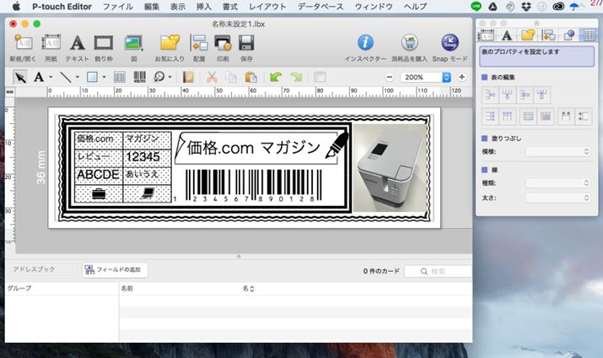Screen dimensions: 603x358
Task: Open the 種類 line type dropdown
Action: [557, 182]
